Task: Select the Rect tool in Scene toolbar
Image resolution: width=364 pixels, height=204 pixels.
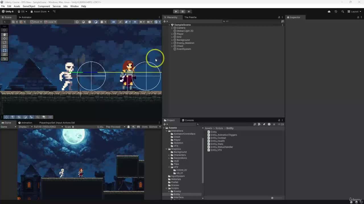Action: (x=5, y=50)
